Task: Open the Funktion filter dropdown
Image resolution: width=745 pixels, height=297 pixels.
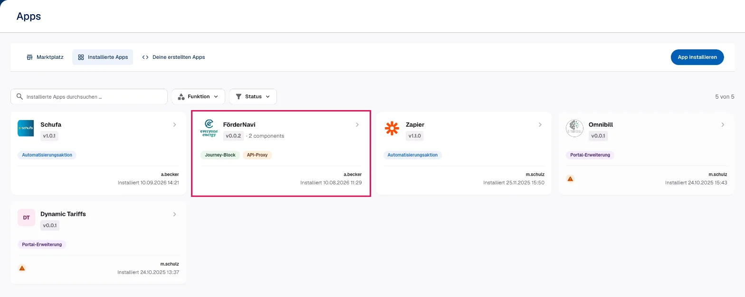Action: coord(198,97)
